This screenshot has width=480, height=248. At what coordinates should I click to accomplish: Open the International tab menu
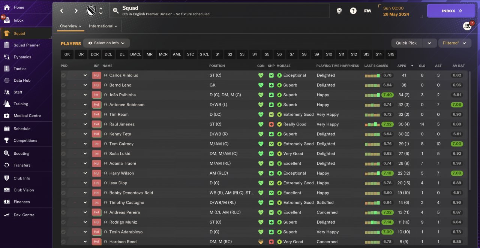click(x=103, y=26)
